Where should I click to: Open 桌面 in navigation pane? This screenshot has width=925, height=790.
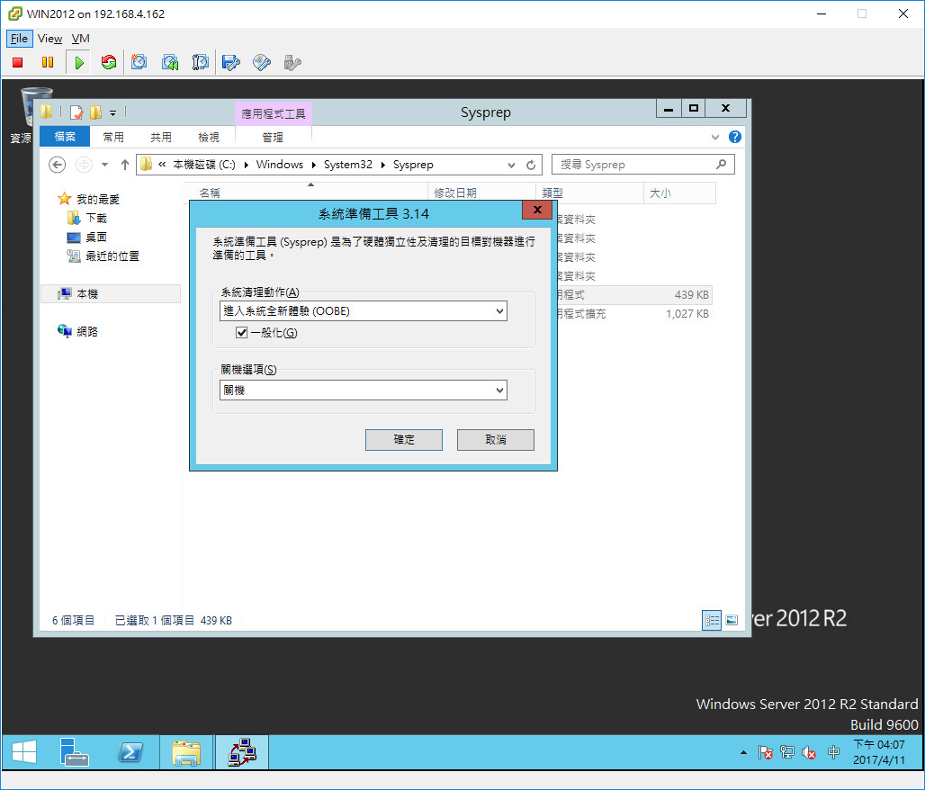pos(95,238)
